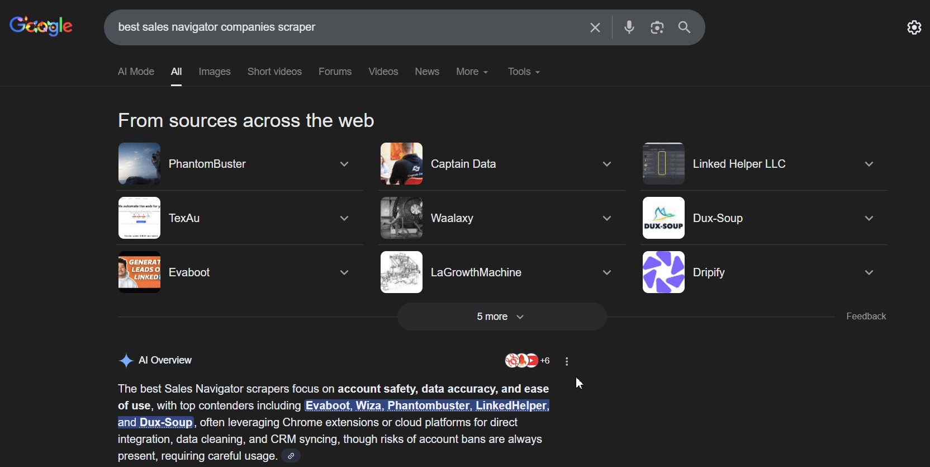Click the LaGrowthMachine name text
This screenshot has height=467, width=930.
[x=476, y=272]
